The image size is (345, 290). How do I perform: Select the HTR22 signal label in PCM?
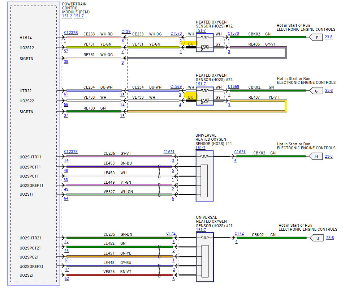26,91
